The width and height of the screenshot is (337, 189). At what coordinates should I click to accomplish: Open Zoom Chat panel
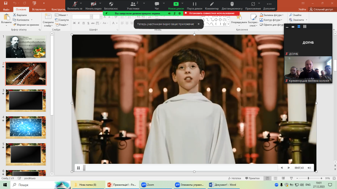pos(157,5)
